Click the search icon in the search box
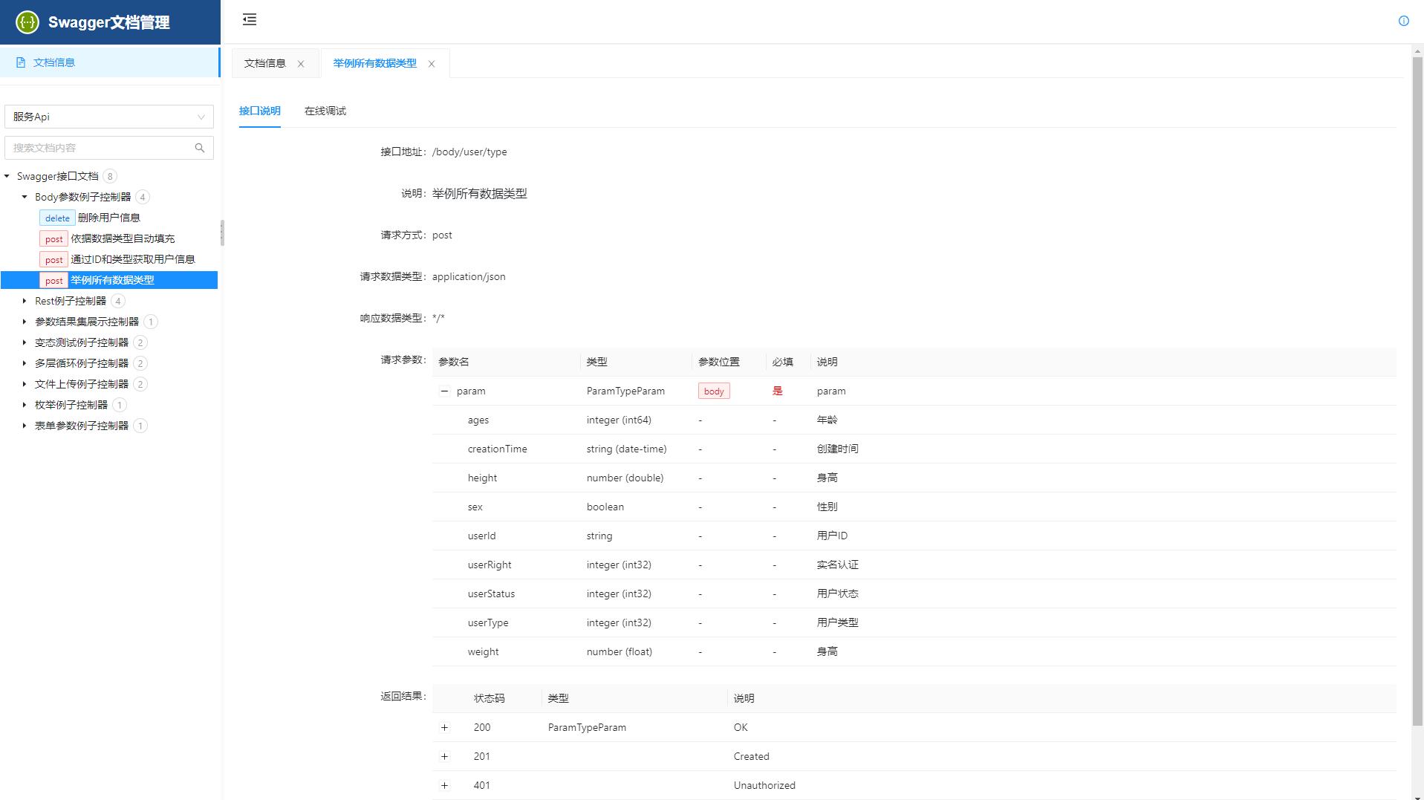The image size is (1424, 800). click(199, 147)
